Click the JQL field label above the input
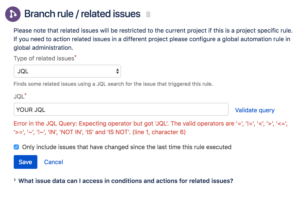The height and width of the screenshot is (198, 301). point(20,96)
